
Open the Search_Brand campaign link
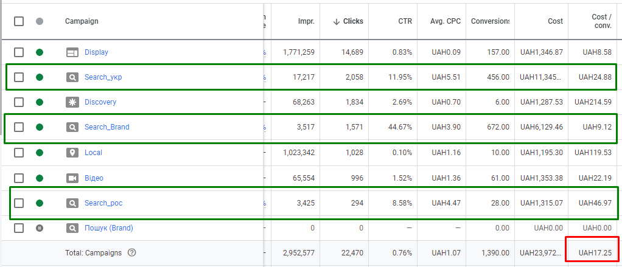coord(107,127)
